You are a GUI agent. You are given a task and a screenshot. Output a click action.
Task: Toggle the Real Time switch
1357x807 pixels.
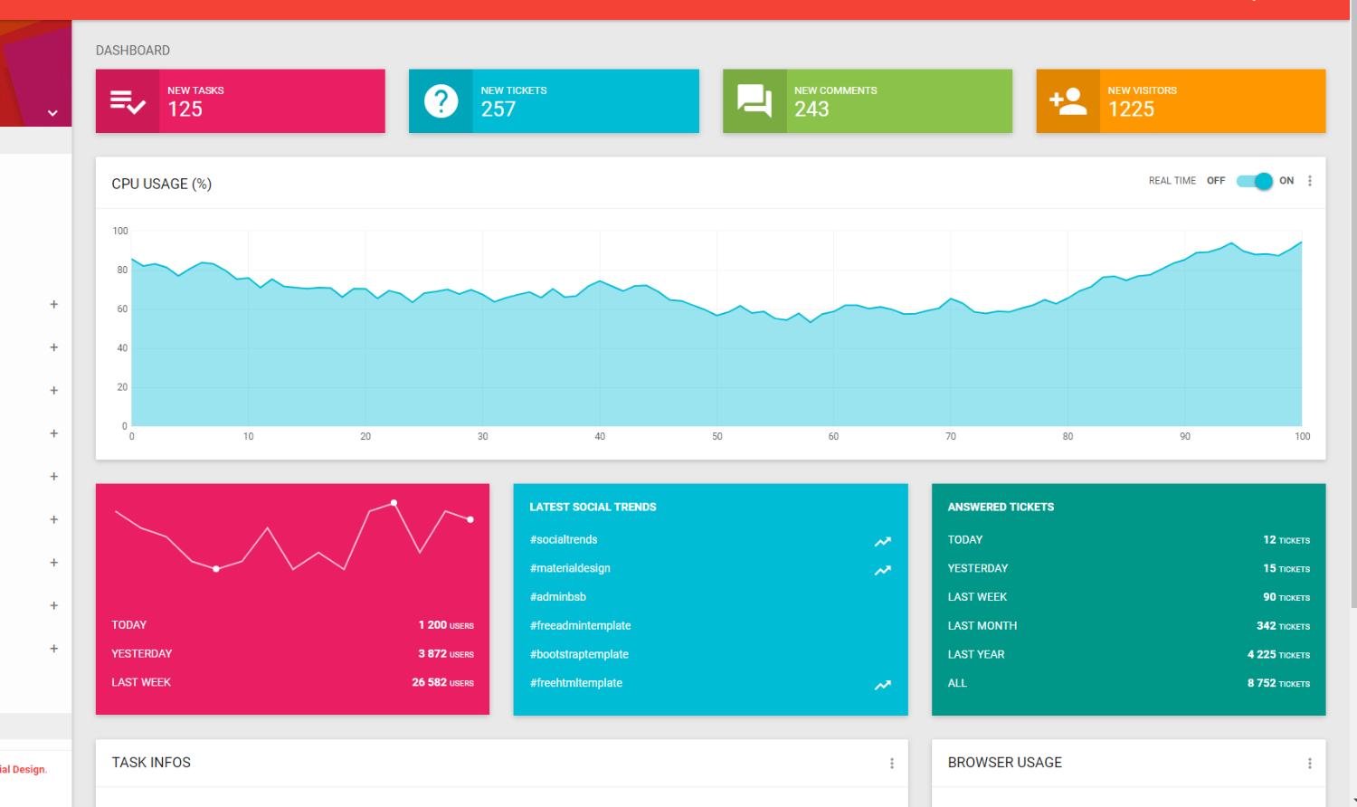click(1254, 181)
